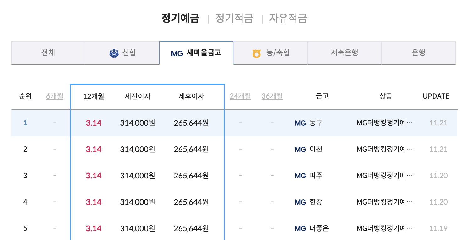The image size is (473, 240).
Task: Click the 3.14 rate in rank 2 row
Action: (94, 150)
